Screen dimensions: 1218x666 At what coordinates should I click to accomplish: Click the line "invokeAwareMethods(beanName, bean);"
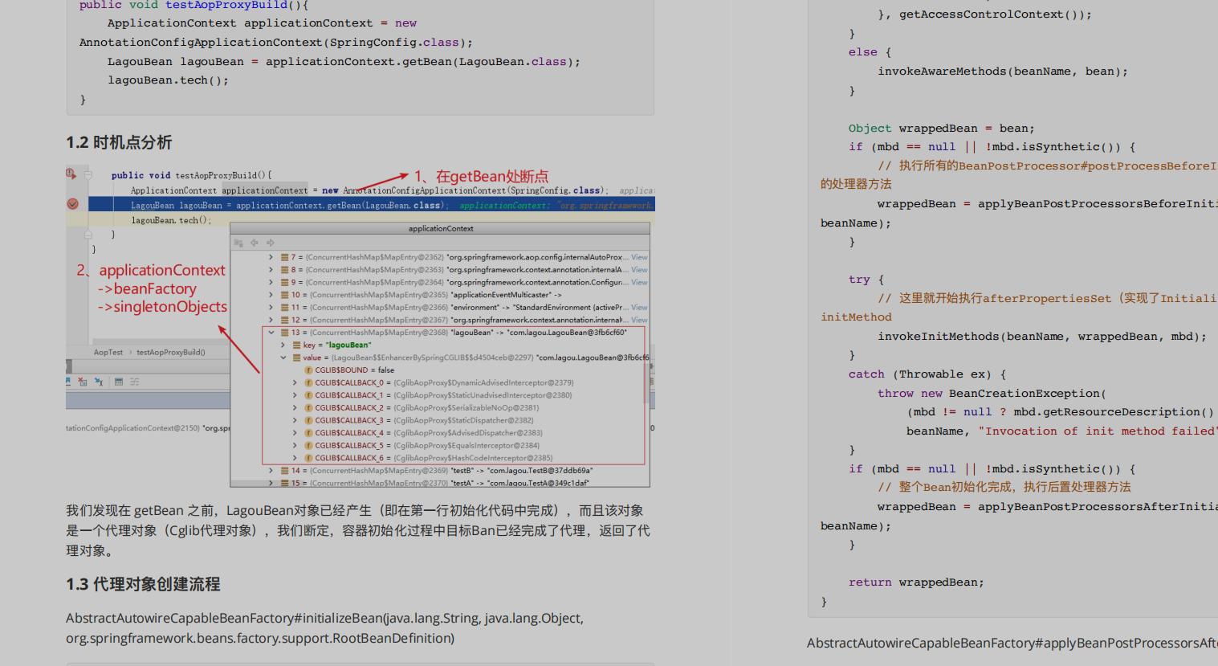(1003, 72)
